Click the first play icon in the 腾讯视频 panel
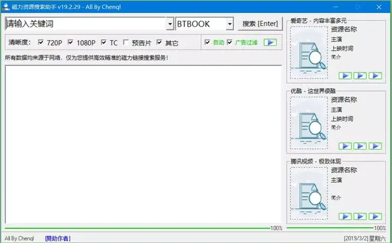 [x=345, y=216]
